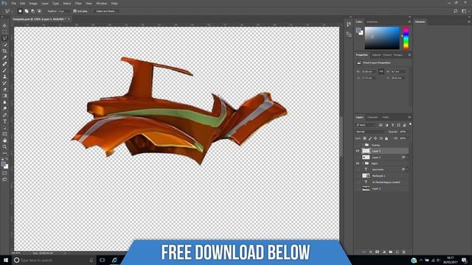Open the layer blend mode dropdown
Image resolution: width=472 pixels, height=265 pixels.
[370, 132]
